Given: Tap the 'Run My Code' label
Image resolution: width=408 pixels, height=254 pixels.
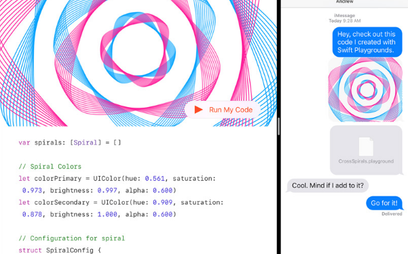Looking at the screenshot, I should point(231,110).
